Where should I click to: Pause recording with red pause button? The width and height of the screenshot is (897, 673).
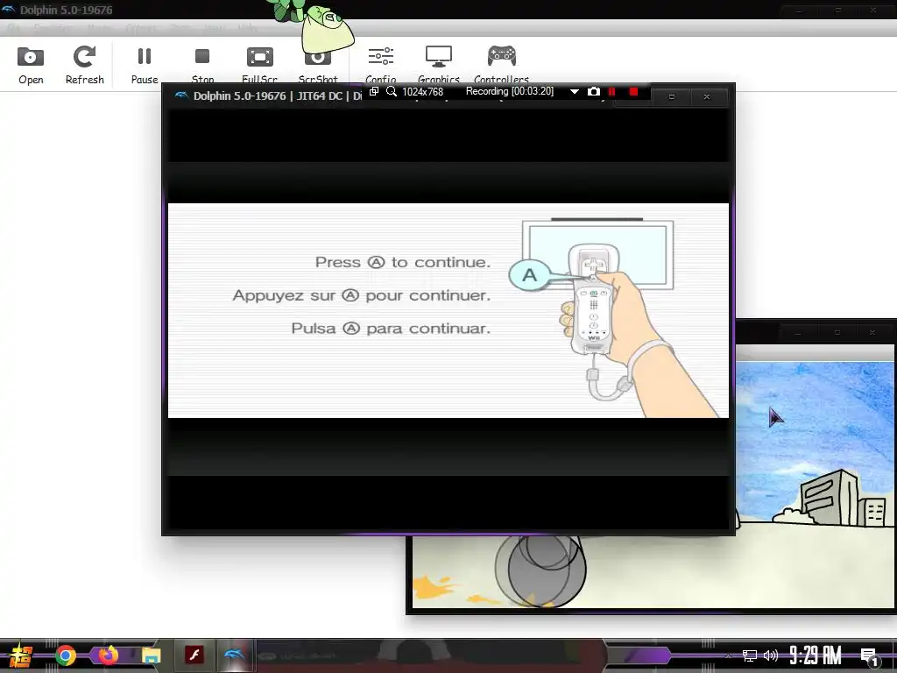click(612, 91)
